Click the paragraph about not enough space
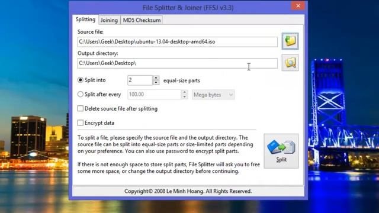 point(169,168)
